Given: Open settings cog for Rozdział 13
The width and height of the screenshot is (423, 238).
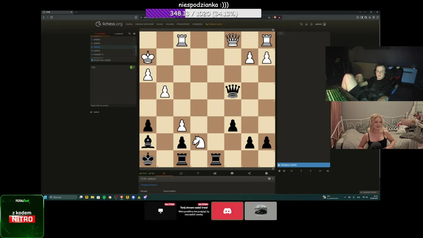Looking at the screenshot, I should 134,55.
